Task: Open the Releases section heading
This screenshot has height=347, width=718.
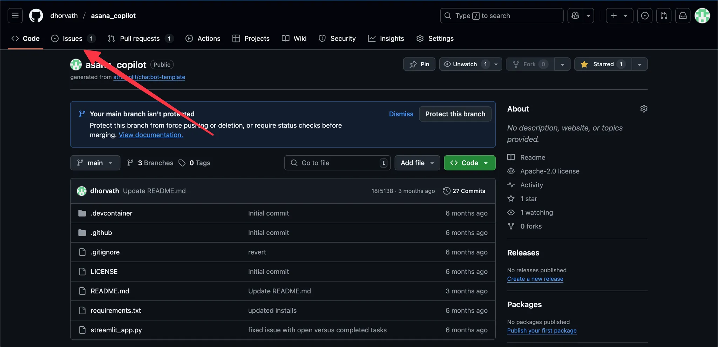Action: [523, 253]
